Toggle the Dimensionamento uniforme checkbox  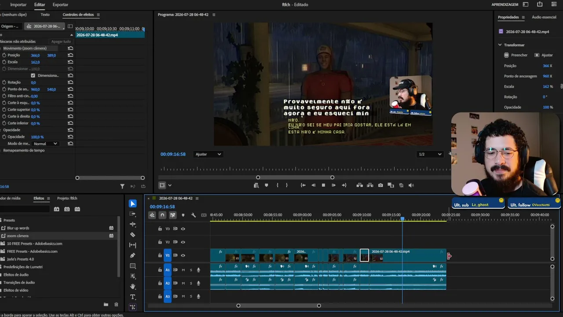click(33, 75)
